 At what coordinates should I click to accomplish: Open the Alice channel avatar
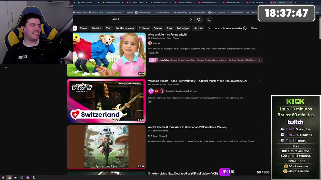150,43
